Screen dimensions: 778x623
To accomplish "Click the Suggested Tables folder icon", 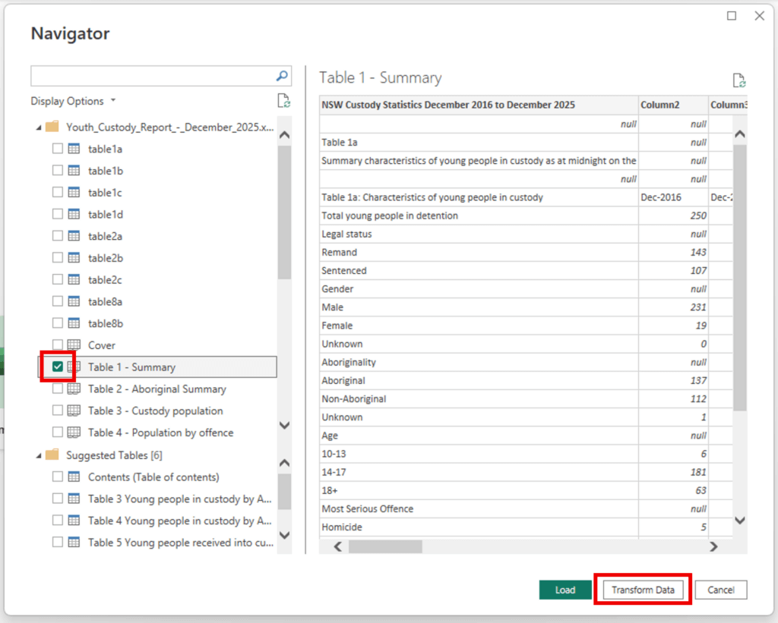I will [52, 455].
